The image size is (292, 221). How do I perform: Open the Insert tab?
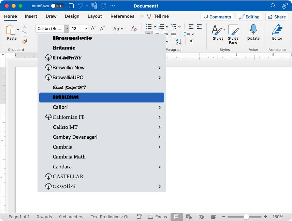coord(31,16)
